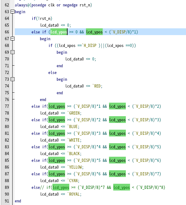
Task: Click line number 77 in the gutter
Action: (x=7, y=106)
